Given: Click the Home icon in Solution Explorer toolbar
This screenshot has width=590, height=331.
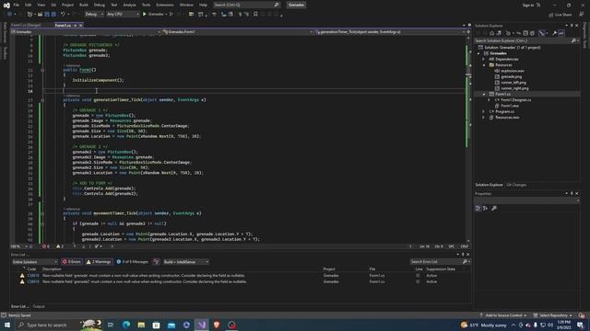Looking at the screenshot, I should pyautogui.click(x=491, y=33).
